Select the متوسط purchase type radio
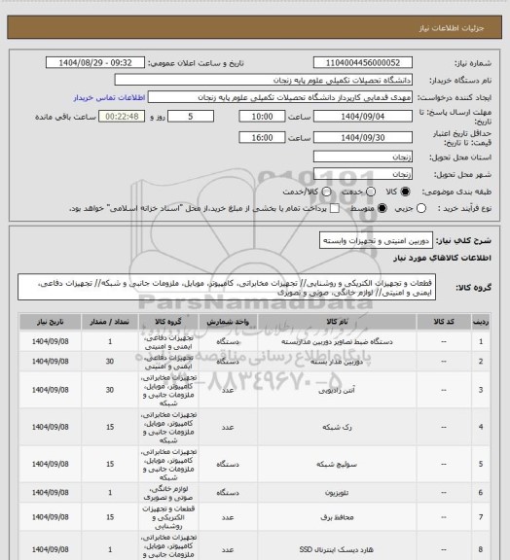 tap(382, 208)
